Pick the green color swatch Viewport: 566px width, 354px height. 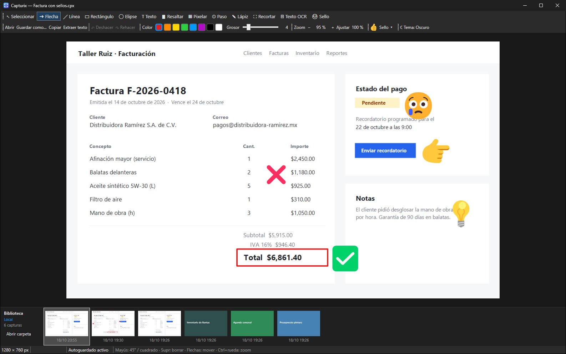(185, 27)
